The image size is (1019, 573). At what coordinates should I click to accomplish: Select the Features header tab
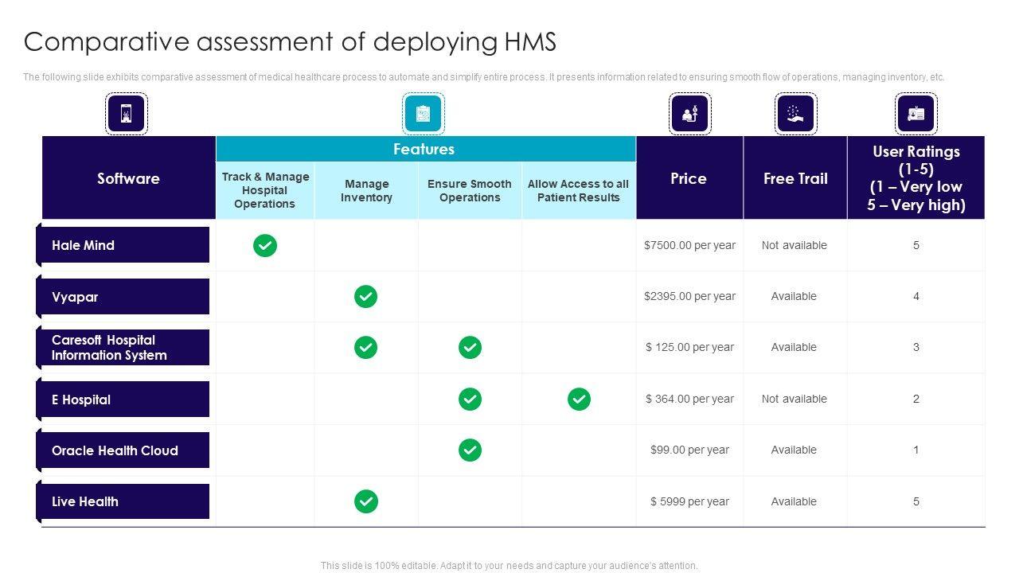424,149
